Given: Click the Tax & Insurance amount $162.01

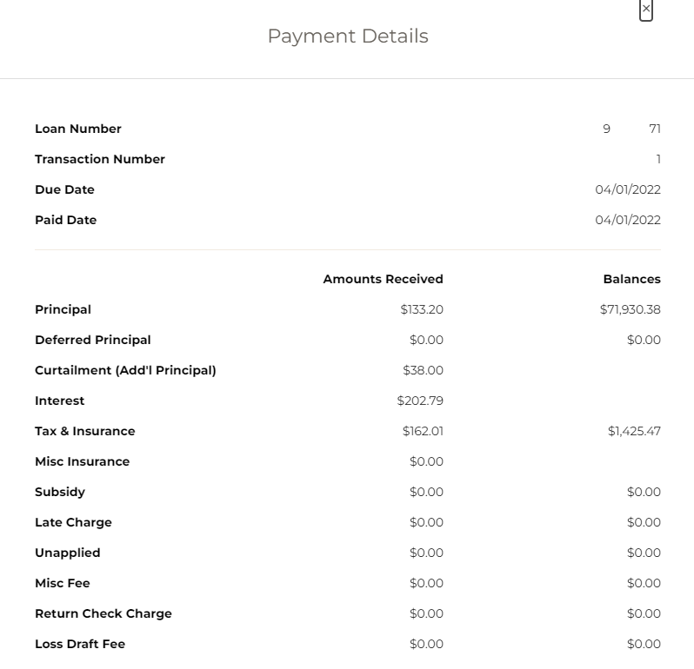Looking at the screenshot, I should [423, 431].
